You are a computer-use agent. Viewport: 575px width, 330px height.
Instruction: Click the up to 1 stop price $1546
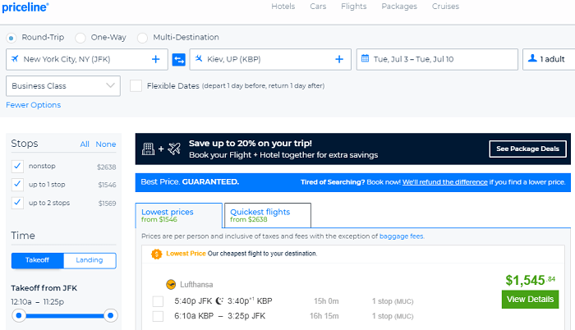pyautogui.click(x=107, y=186)
